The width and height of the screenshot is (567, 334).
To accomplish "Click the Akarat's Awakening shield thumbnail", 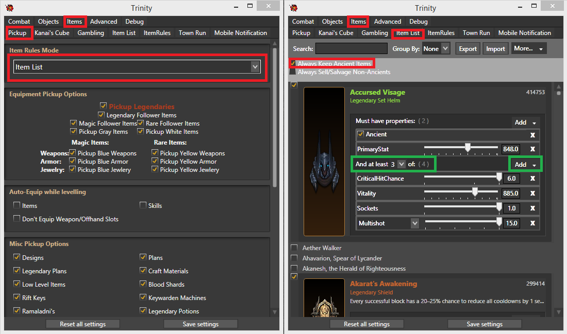I will (324, 298).
